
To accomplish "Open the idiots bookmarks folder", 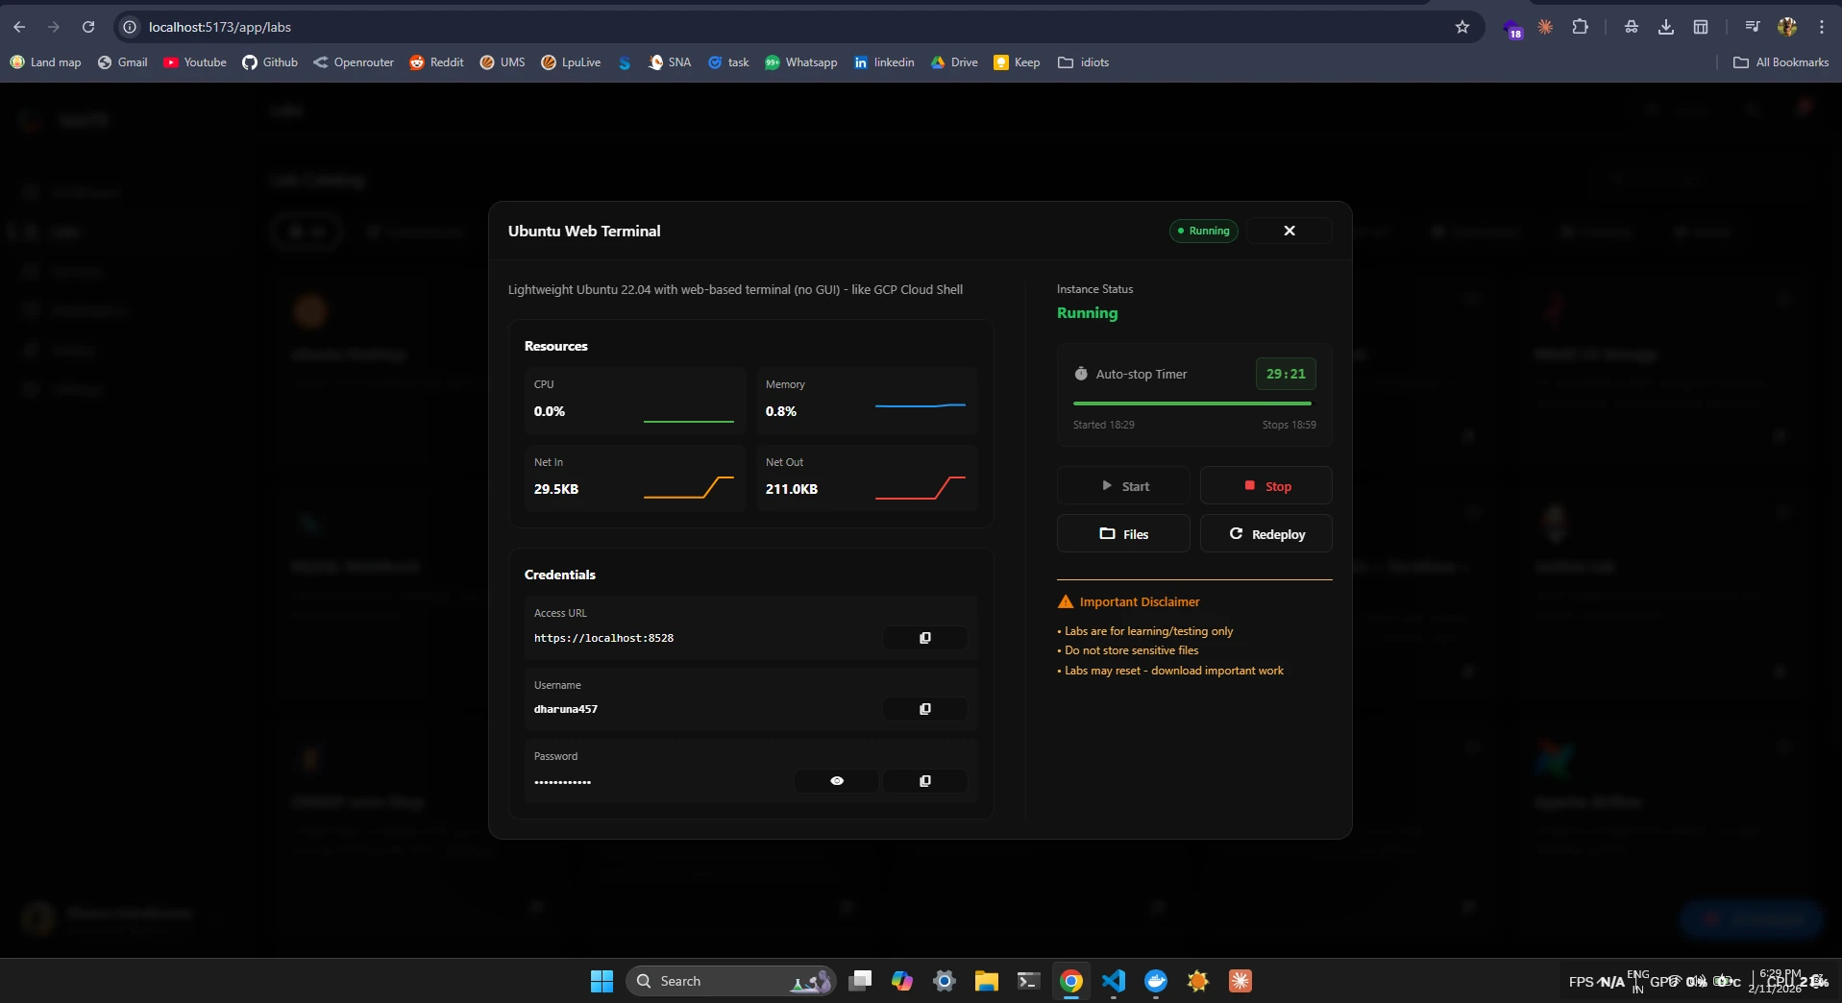I will (1083, 61).
